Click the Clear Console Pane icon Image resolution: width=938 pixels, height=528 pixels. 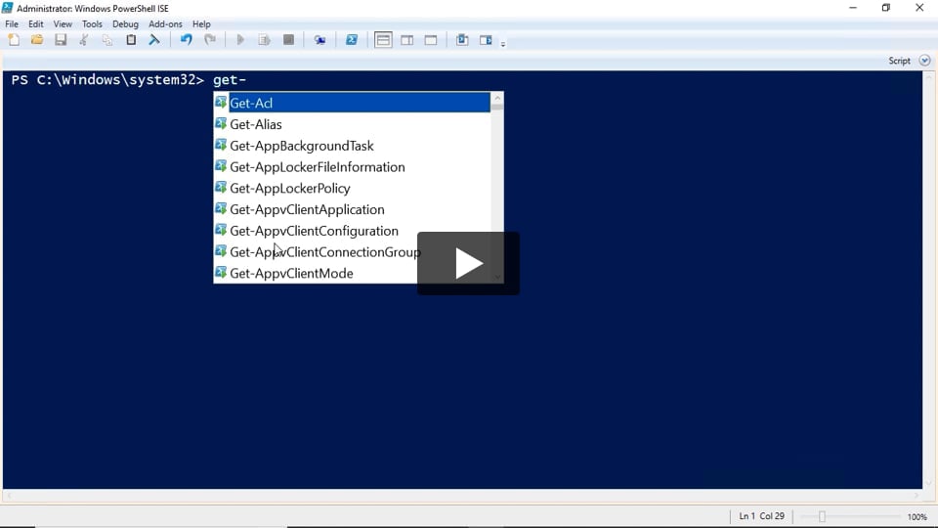154,40
